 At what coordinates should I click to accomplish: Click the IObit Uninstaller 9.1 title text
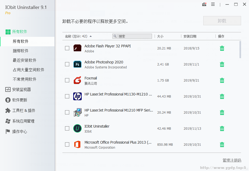pyautogui.click(x=26, y=7)
